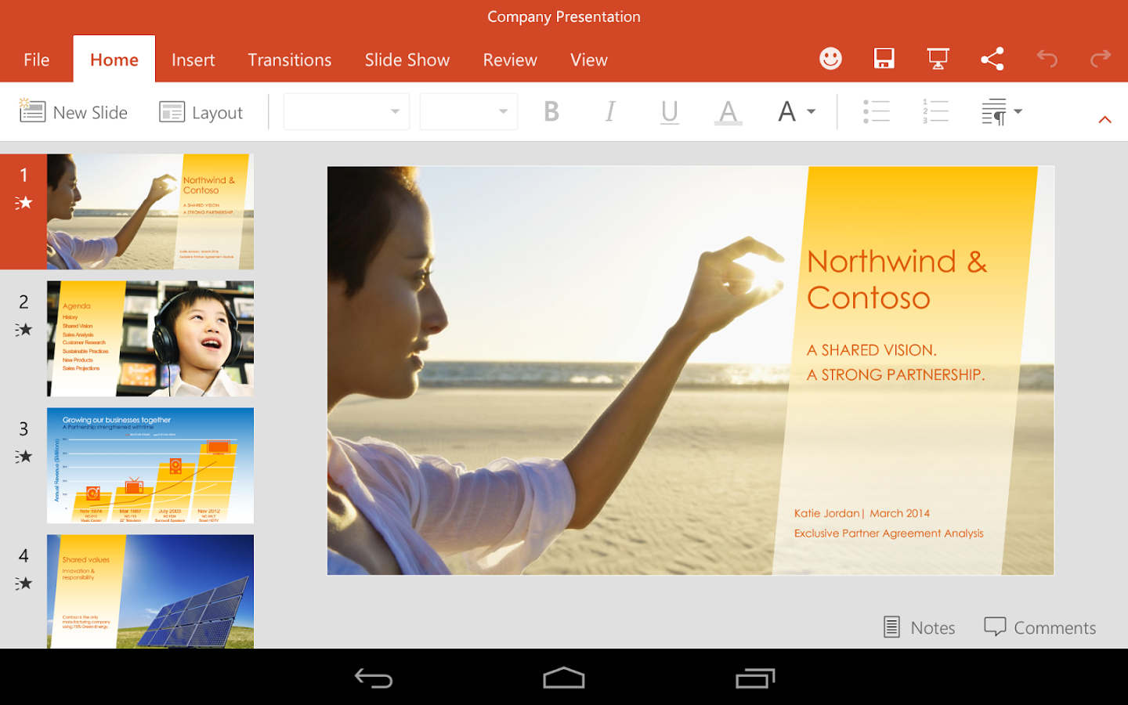Open the File menu
Viewport: 1128px width, 705px height.
tap(36, 60)
